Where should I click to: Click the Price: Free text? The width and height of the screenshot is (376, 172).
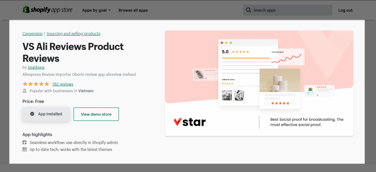click(x=33, y=101)
